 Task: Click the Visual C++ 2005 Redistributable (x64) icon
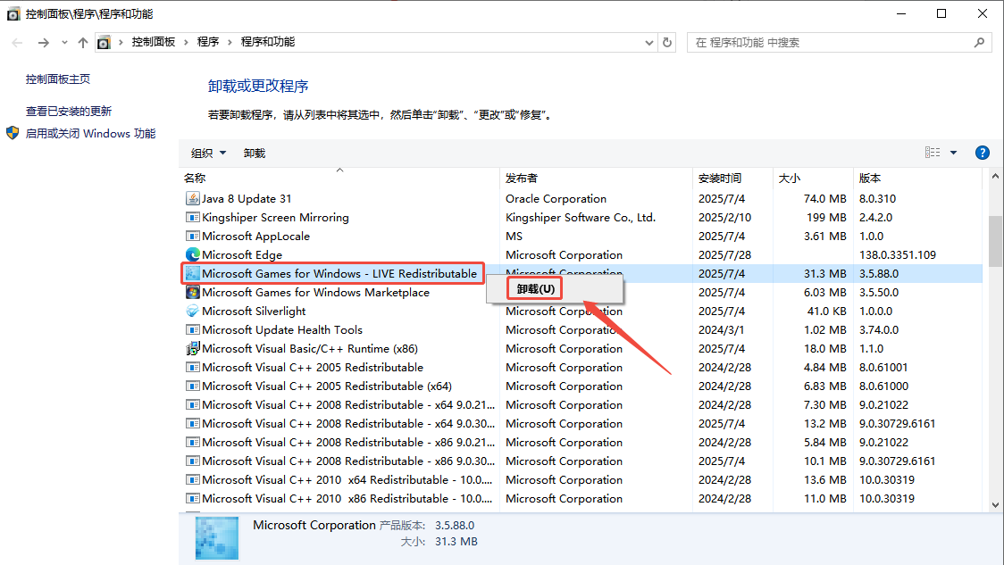click(192, 386)
